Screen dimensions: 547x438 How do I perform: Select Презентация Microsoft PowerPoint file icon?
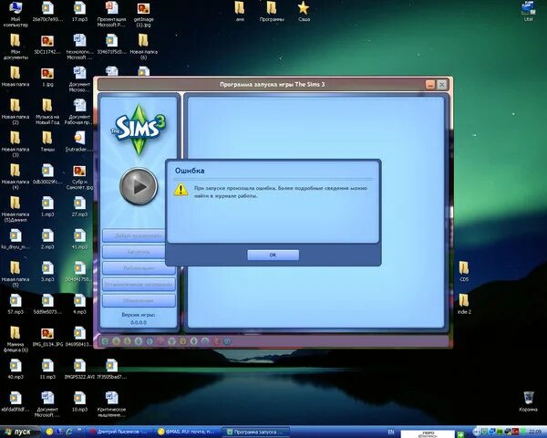pyautogui.click(x=111, y=15)
